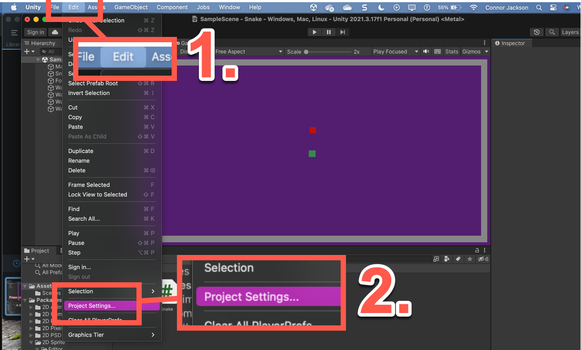Open the Hierarchy add (+) dropdown
The image size is (581, 350).
click(29, 51)
